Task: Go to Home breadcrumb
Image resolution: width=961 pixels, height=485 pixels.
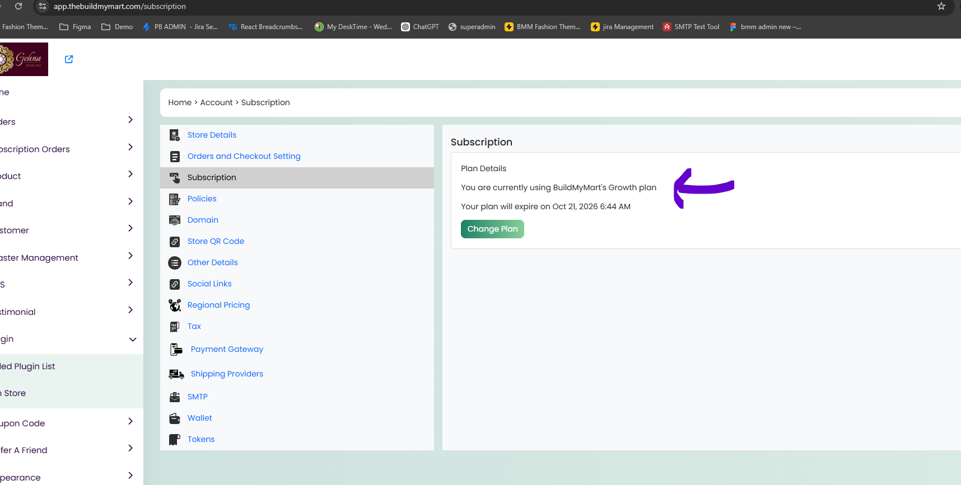Action: point(180,102)
